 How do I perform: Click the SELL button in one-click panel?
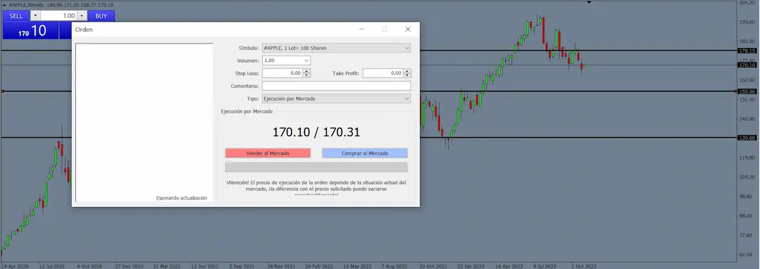tap(16, 15)
